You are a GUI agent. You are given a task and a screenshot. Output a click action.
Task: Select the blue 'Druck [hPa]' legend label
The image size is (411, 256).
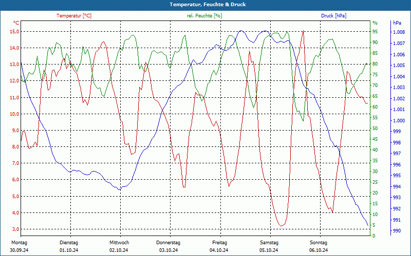[333, 16]
